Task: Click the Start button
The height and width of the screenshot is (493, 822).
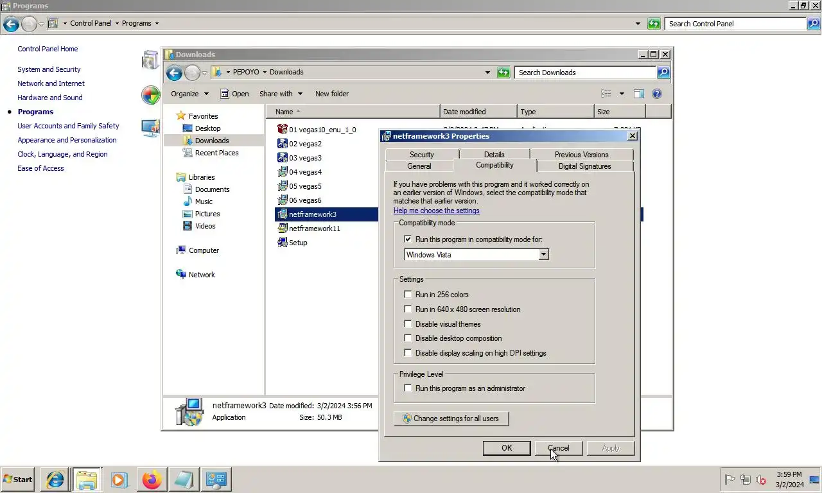Action: click(x=17, y=480)
